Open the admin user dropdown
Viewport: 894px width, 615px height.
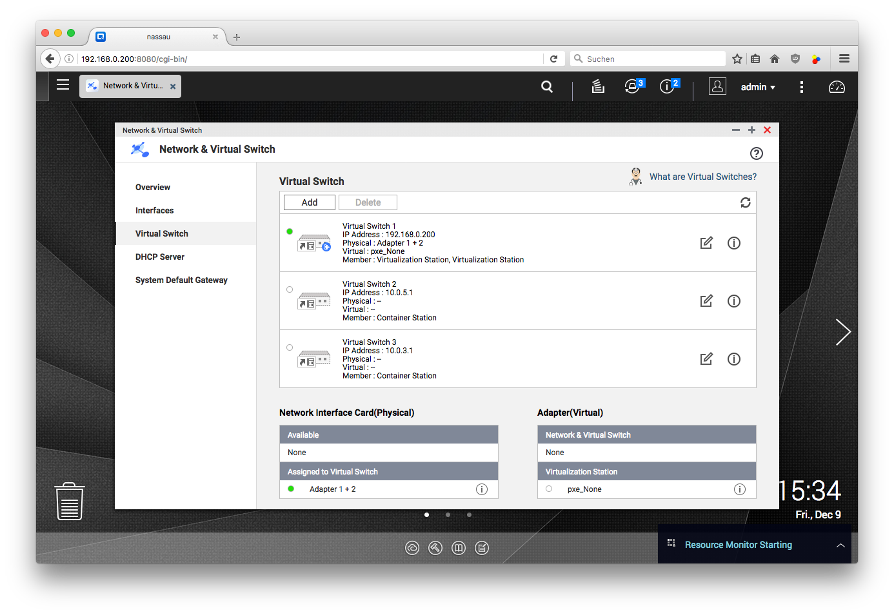[758, 87]
